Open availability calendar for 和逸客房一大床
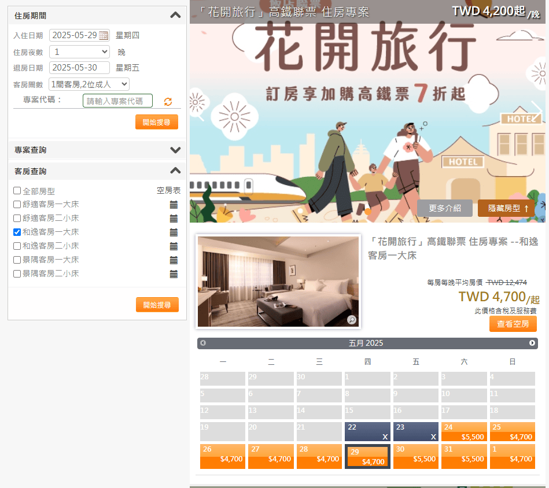The width and height of the screenshot is (549, 488). (x=174, y=232)
